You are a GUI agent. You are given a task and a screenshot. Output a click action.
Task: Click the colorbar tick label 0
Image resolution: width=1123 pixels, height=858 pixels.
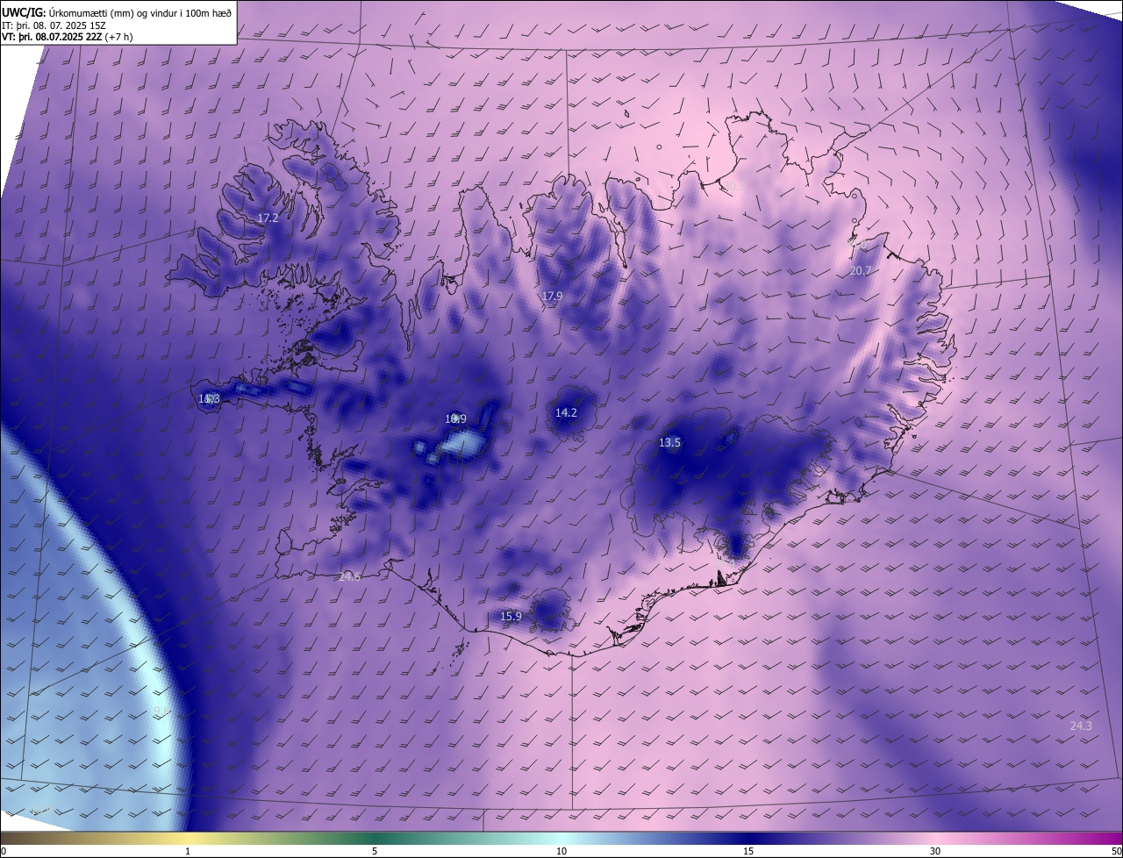[4, 852]
